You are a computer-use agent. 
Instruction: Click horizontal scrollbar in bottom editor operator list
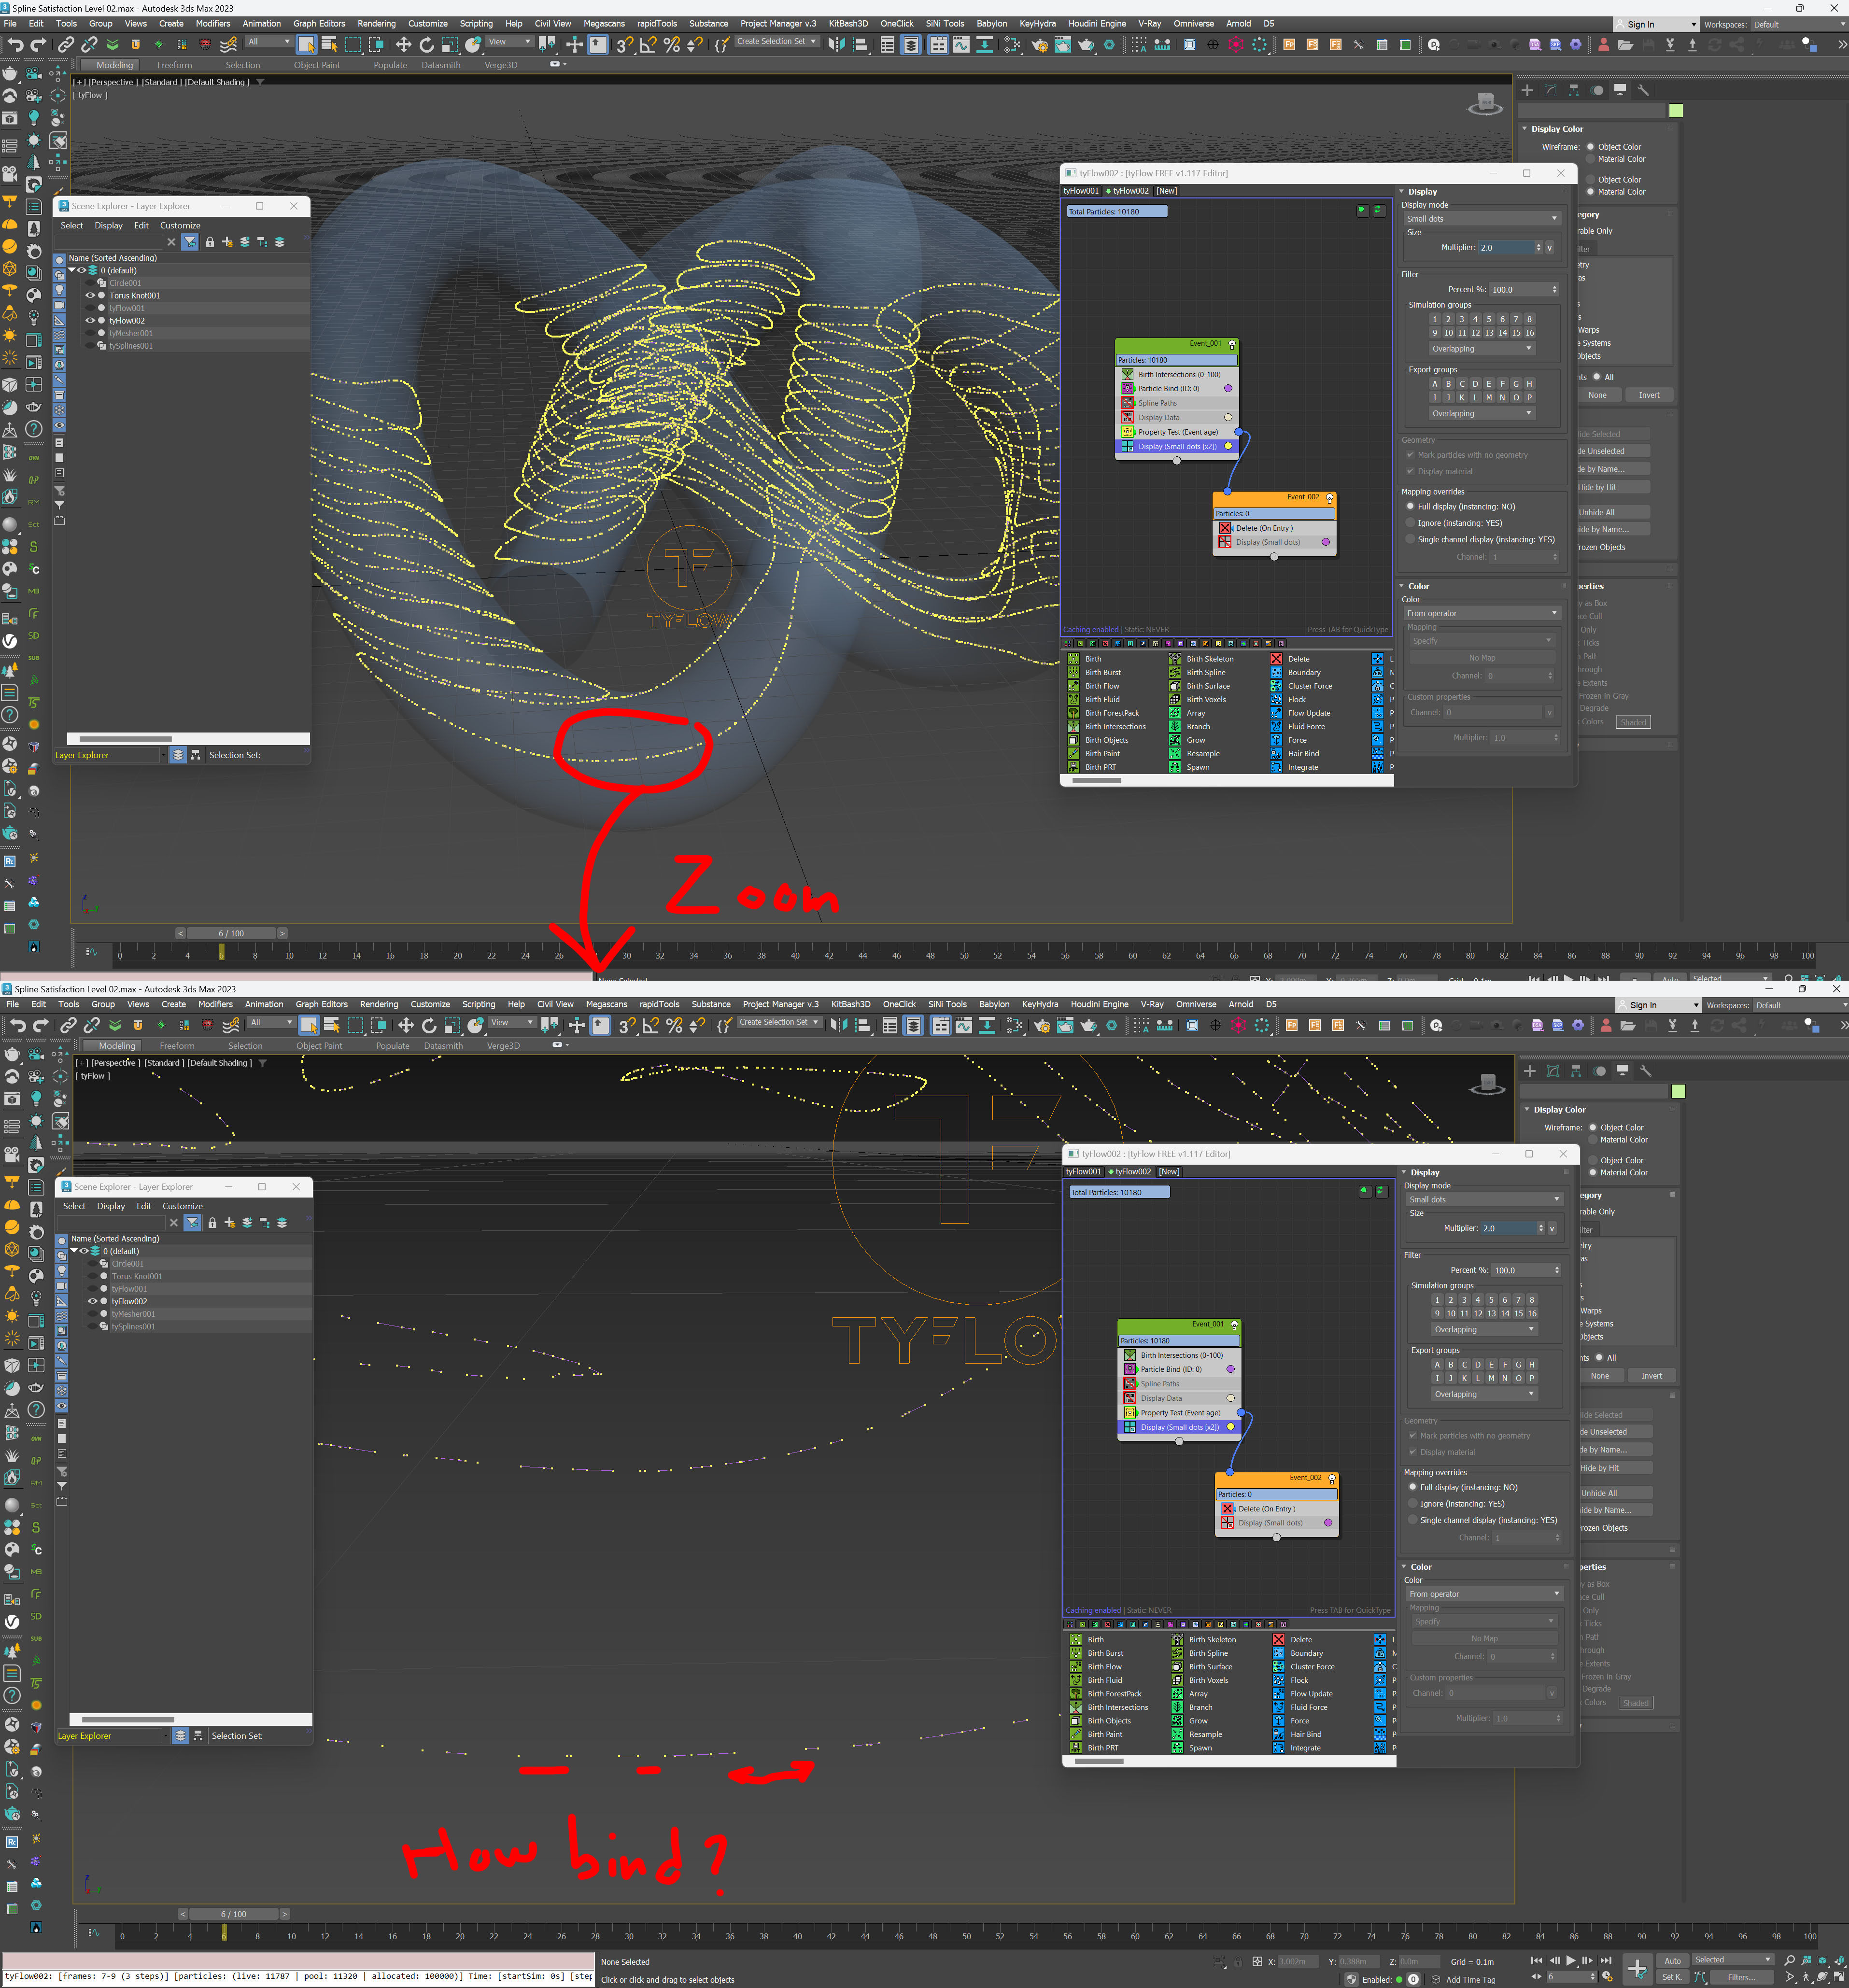1100,1761
